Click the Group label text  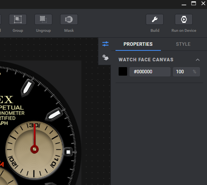(18, 31)
